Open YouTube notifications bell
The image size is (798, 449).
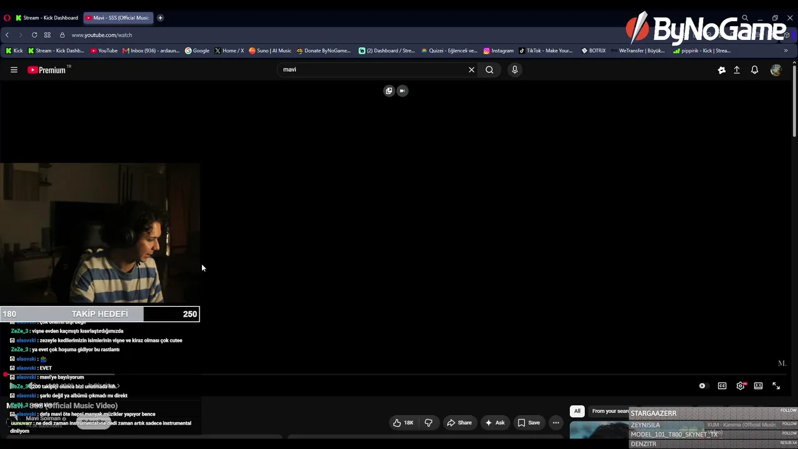point(754,70)
